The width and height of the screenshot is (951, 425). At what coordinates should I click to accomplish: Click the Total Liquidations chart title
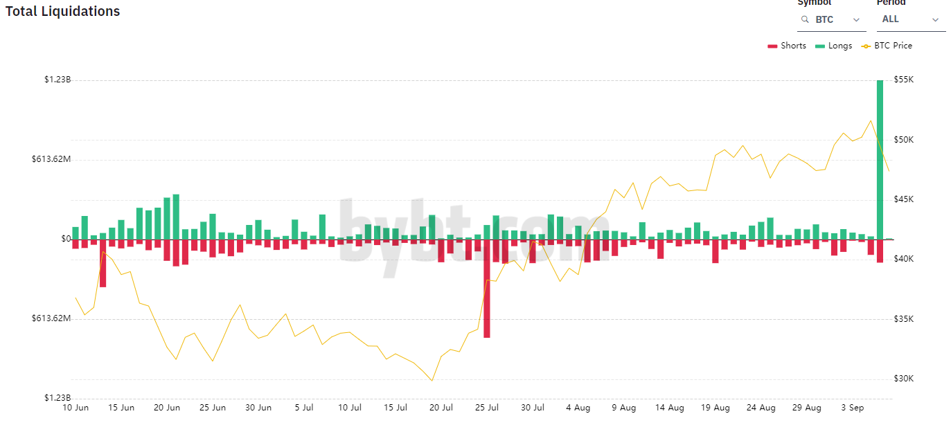pyautogui.click(x=63, y=12)
